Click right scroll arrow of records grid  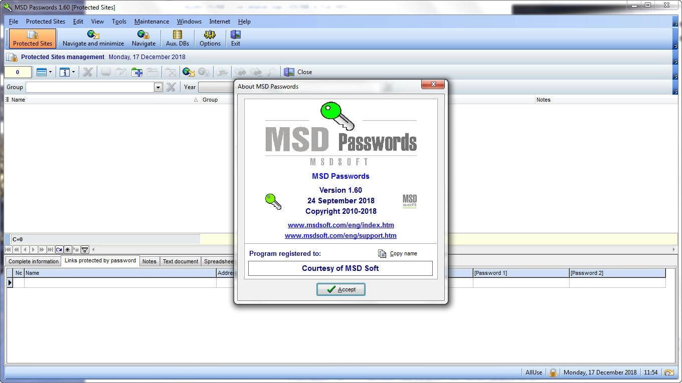click(x=673, y=249)
